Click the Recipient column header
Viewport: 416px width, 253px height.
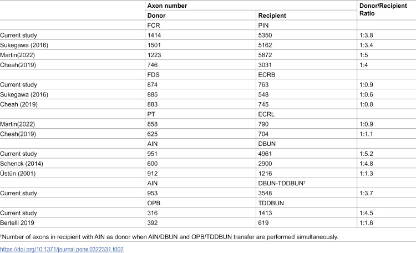pos(272,16)
